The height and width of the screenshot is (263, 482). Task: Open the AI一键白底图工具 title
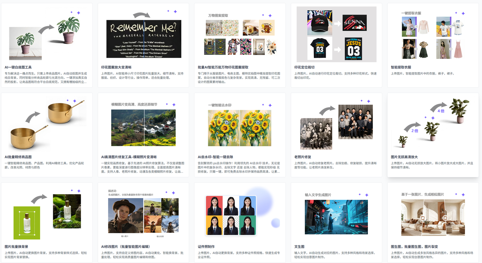pos(18,67)
